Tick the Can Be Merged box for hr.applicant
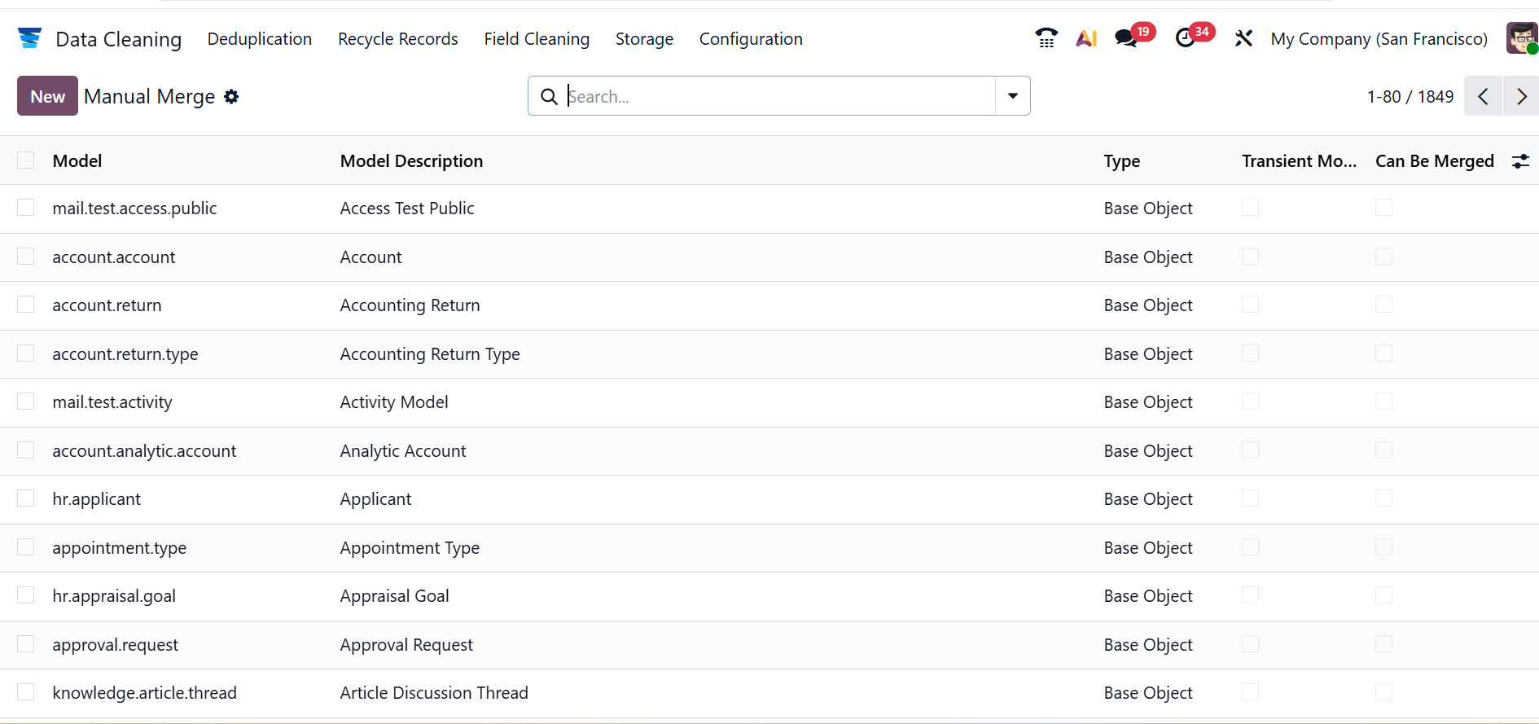This screenshot has width=1539, height=724. point(1383,498)
